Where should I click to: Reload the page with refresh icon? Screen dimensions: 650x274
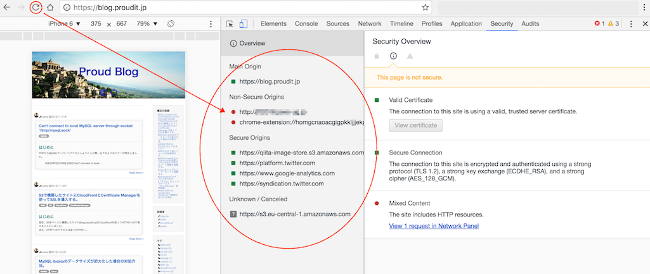tap(36, 7)
